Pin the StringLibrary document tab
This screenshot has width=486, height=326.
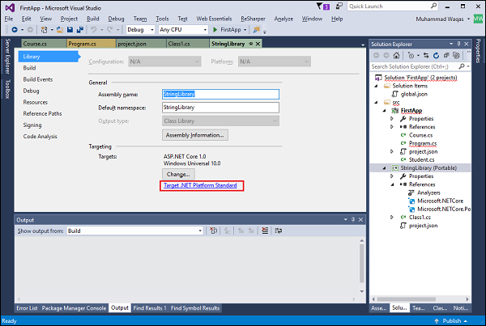point(251,44)
